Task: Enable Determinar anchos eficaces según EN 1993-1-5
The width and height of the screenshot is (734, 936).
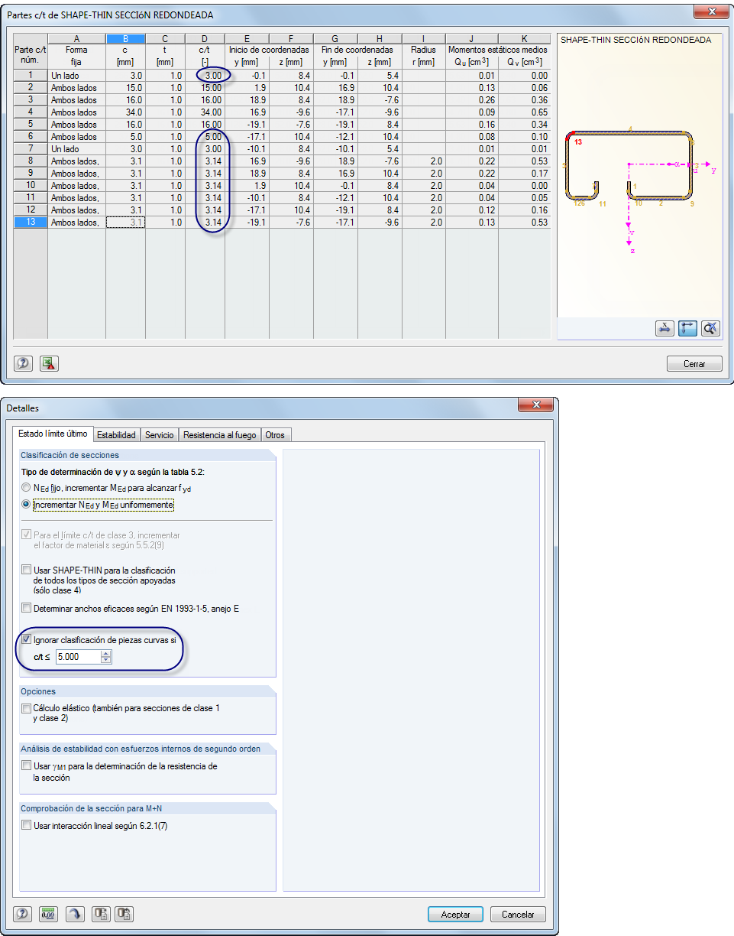Action: coord(27,609)
